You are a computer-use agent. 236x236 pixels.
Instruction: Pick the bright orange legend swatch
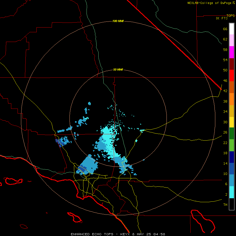click(x=232, y=99)
